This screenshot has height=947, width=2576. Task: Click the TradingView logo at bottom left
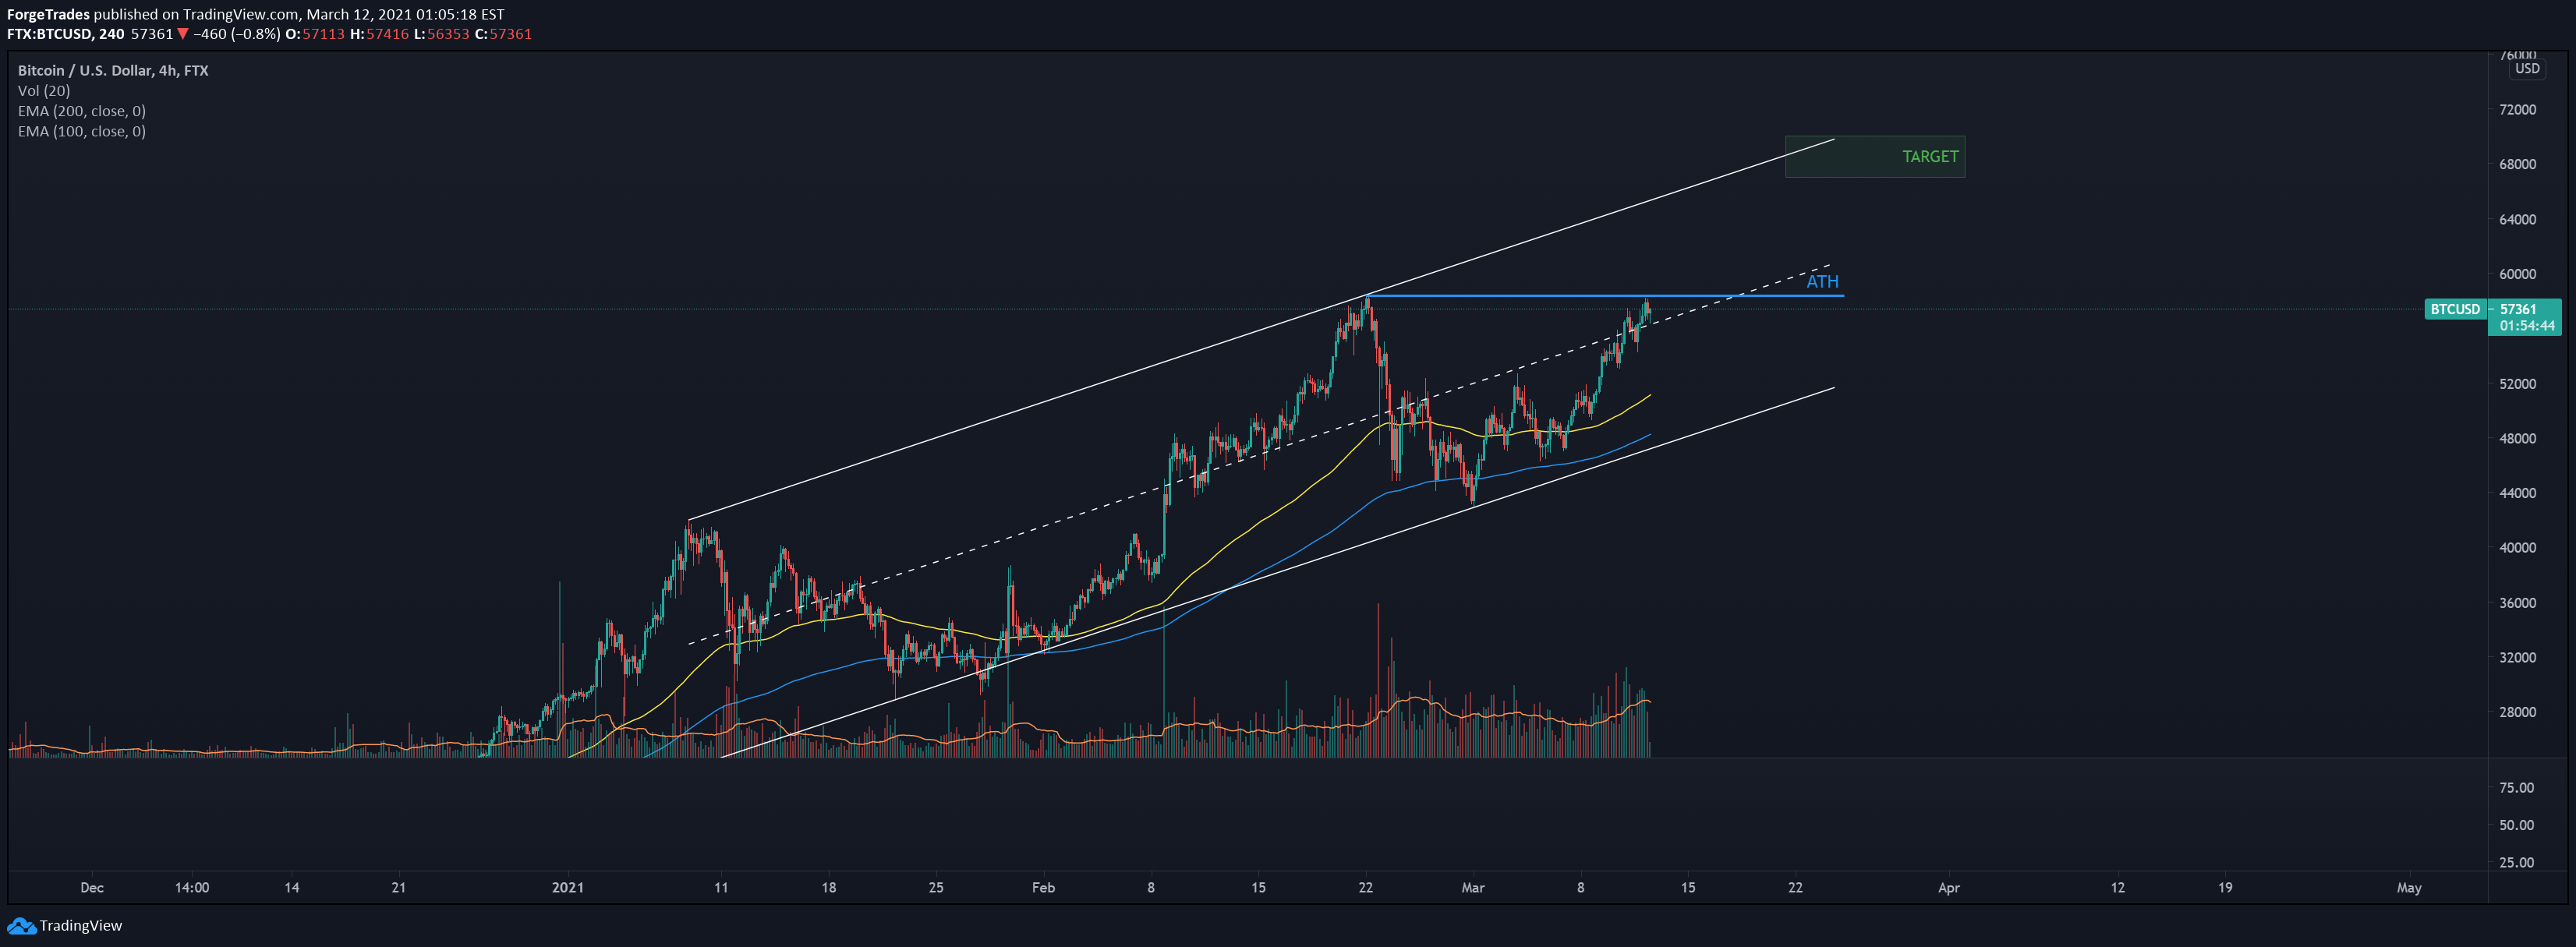(x=65, y=925)
